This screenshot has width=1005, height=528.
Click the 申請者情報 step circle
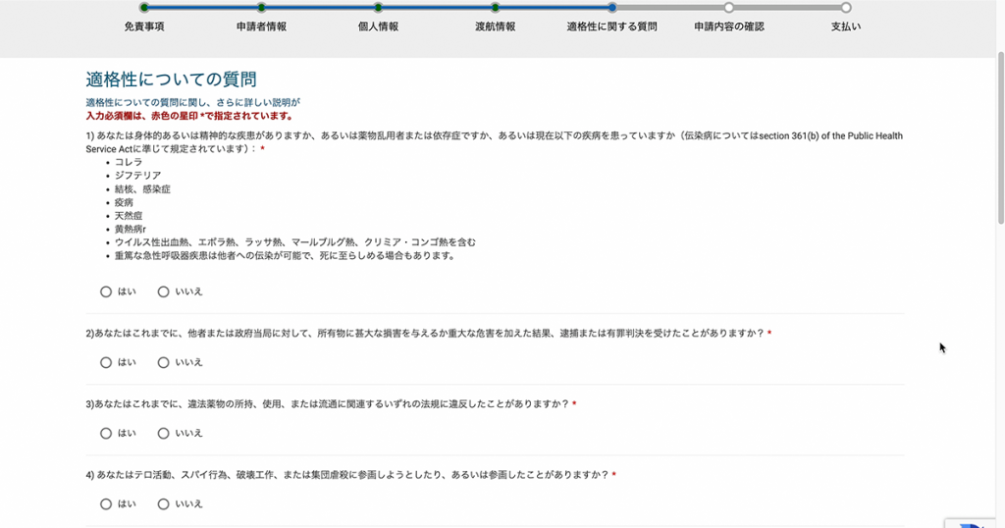(x=261, y=8)
